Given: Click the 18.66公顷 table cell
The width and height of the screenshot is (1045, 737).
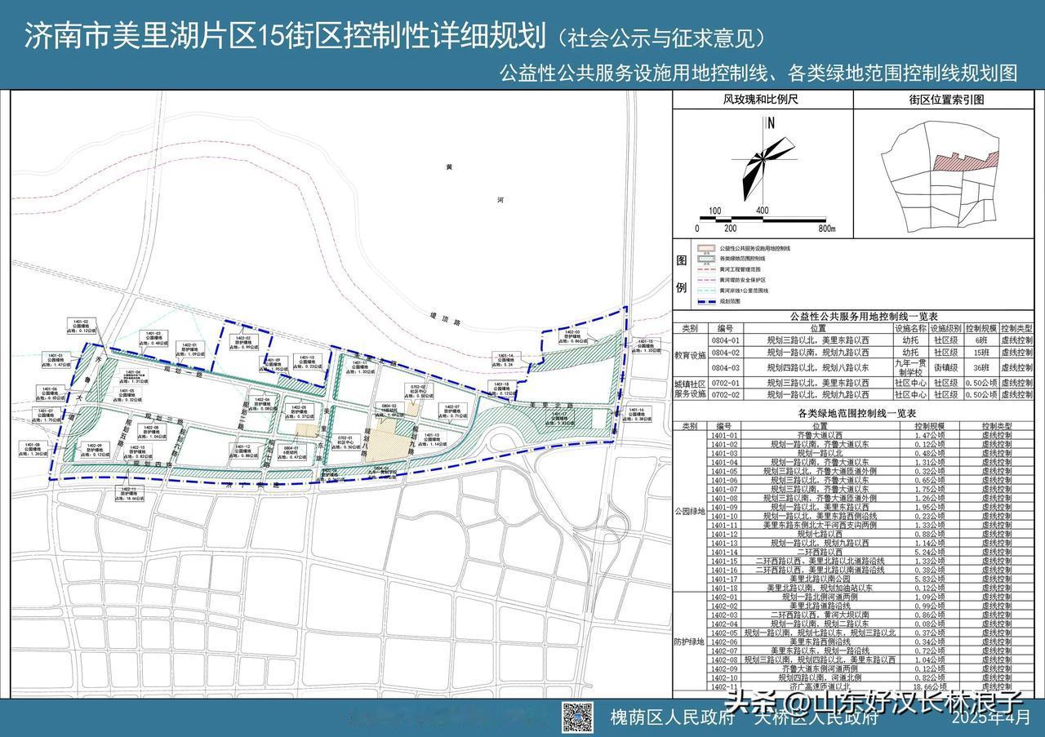Looking at the screenshot, I should 929,686.
